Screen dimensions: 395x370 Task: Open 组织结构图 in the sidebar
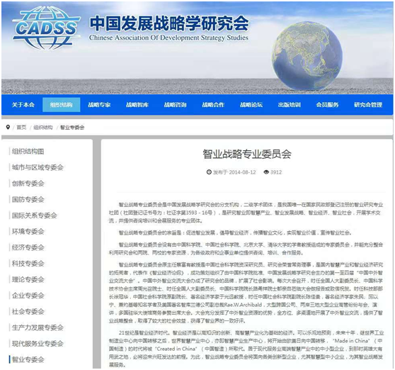28,151
